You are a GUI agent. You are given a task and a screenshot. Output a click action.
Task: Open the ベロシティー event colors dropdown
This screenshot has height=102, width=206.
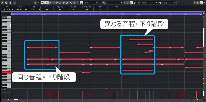(x=168, y=3)
